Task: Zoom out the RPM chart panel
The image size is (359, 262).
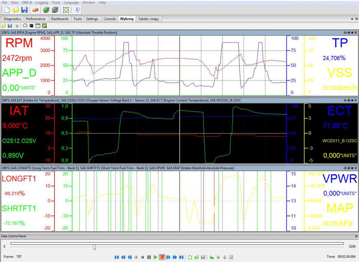Action: pos(345,32)
